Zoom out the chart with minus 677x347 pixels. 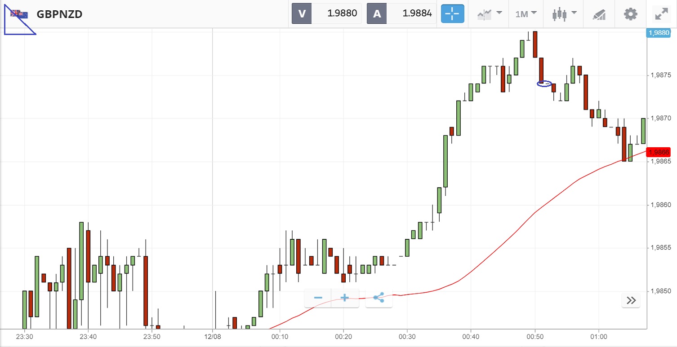pos(318,298)
